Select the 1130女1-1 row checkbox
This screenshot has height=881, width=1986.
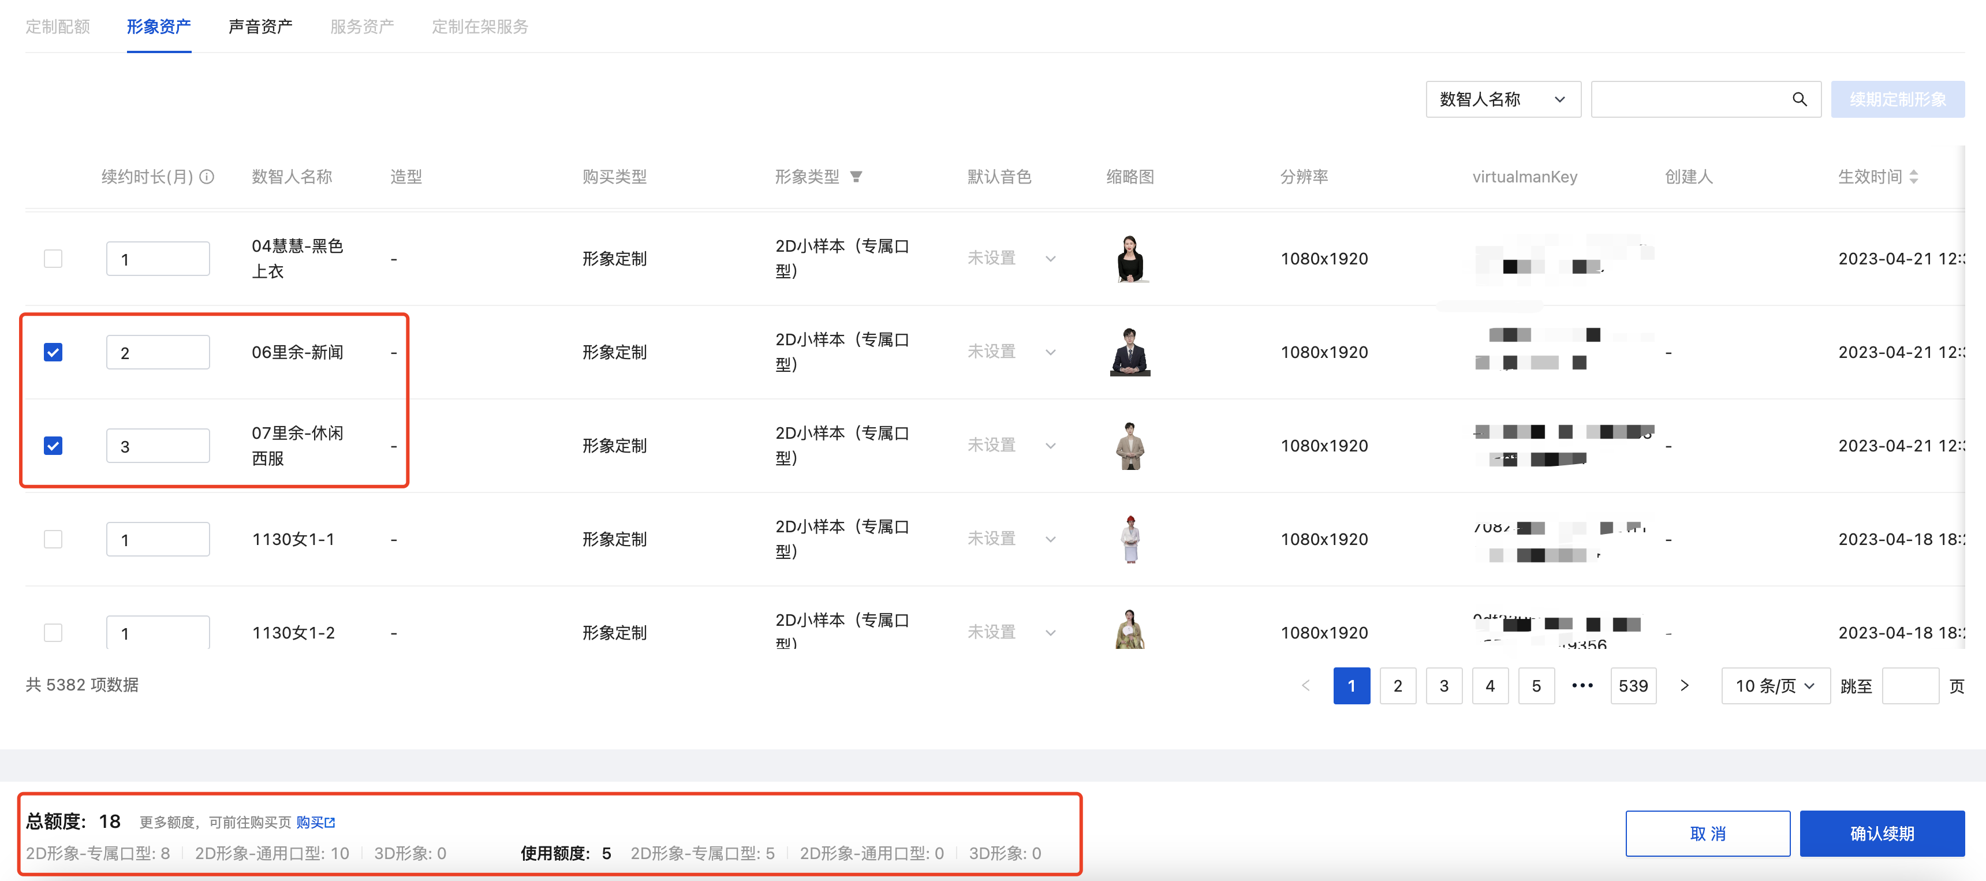click(x=53, y=539)
